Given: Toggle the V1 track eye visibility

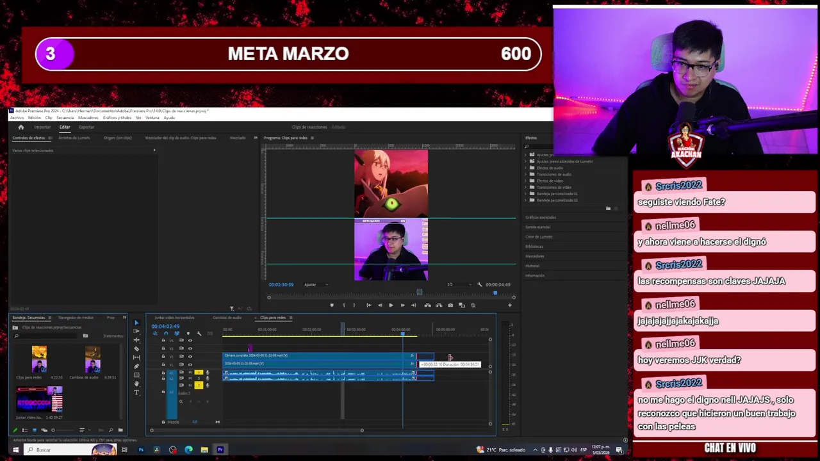Looking at the screenshot, I should pos(190,364).
